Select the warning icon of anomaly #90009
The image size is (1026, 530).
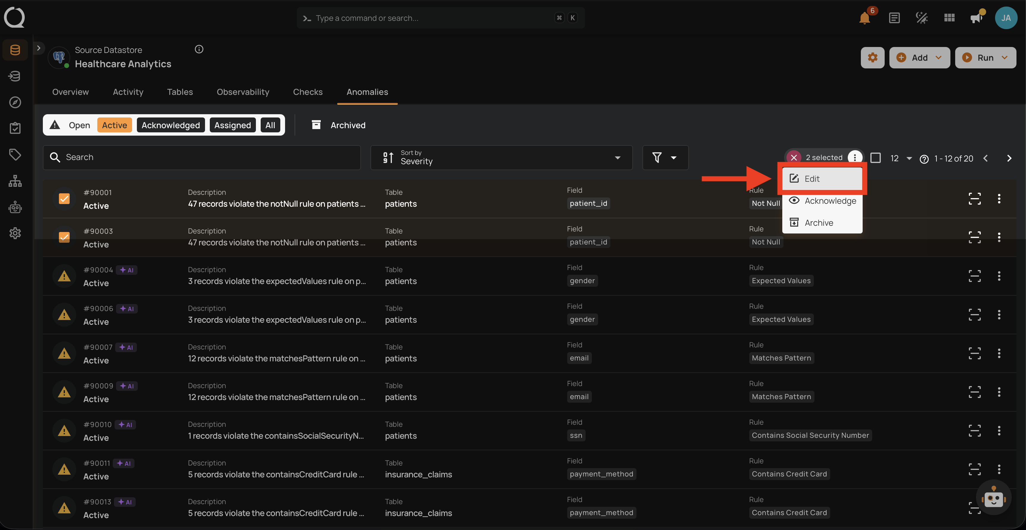click(x=64, y=392)
